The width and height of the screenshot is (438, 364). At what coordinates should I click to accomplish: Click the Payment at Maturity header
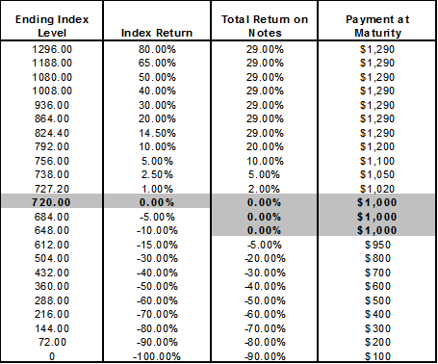[x=377, y=26]
